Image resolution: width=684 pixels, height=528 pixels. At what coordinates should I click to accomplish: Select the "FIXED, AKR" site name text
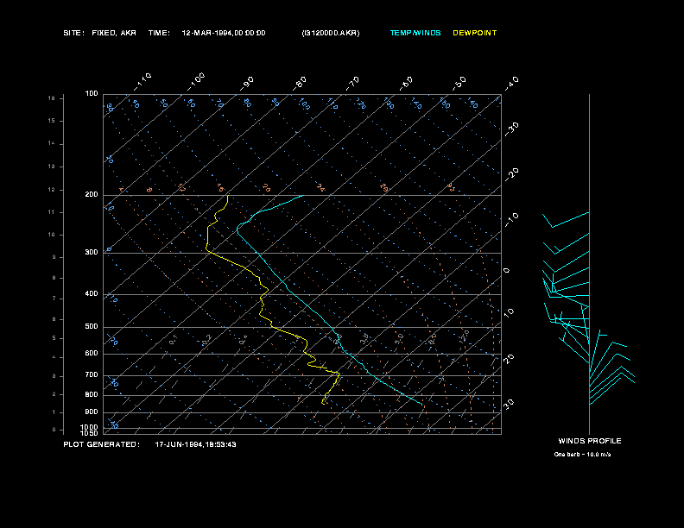click(x=114, y=33)
